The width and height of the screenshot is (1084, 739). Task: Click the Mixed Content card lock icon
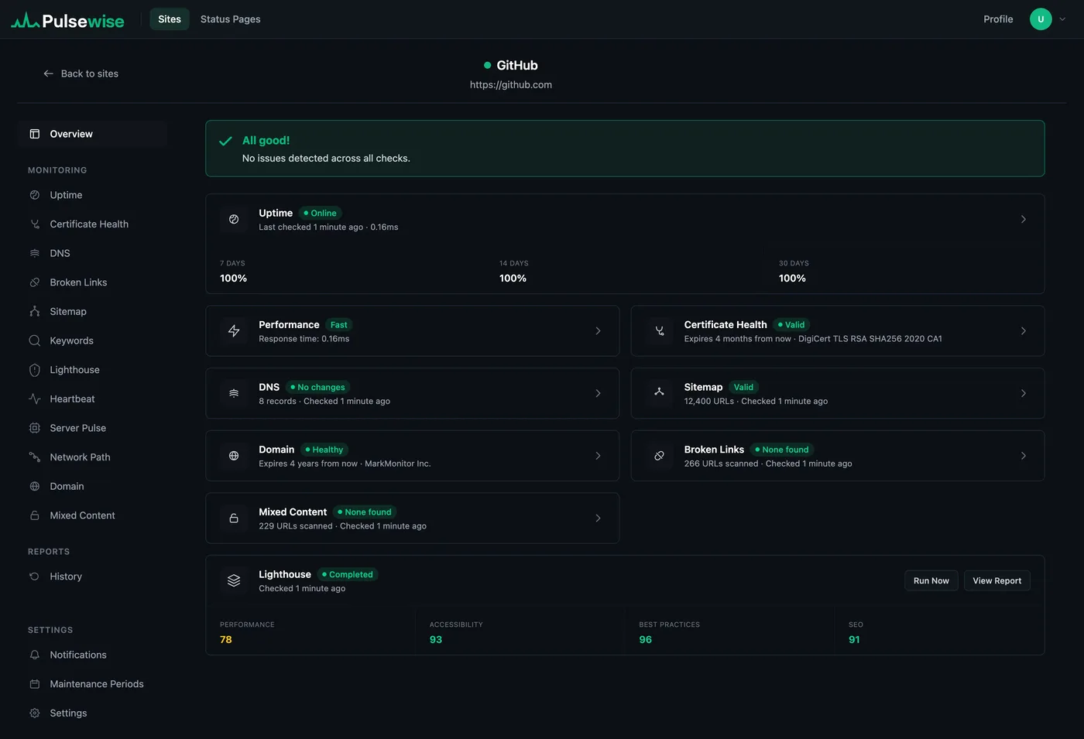234,518
